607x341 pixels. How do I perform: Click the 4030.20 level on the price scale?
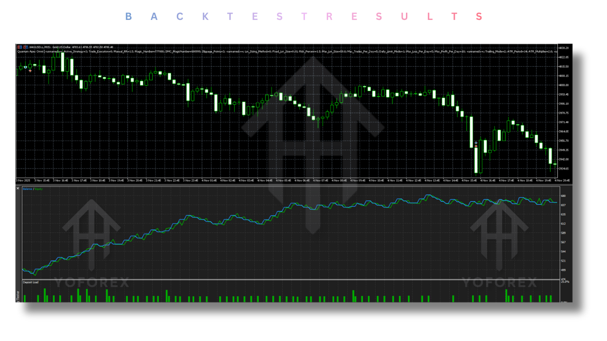click(563, 48)
